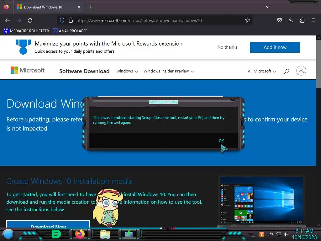The height and width of the screenshot is (241, 321).
Task: Select the Download Windows 10 tab
Action: click(x=49, y=7)
